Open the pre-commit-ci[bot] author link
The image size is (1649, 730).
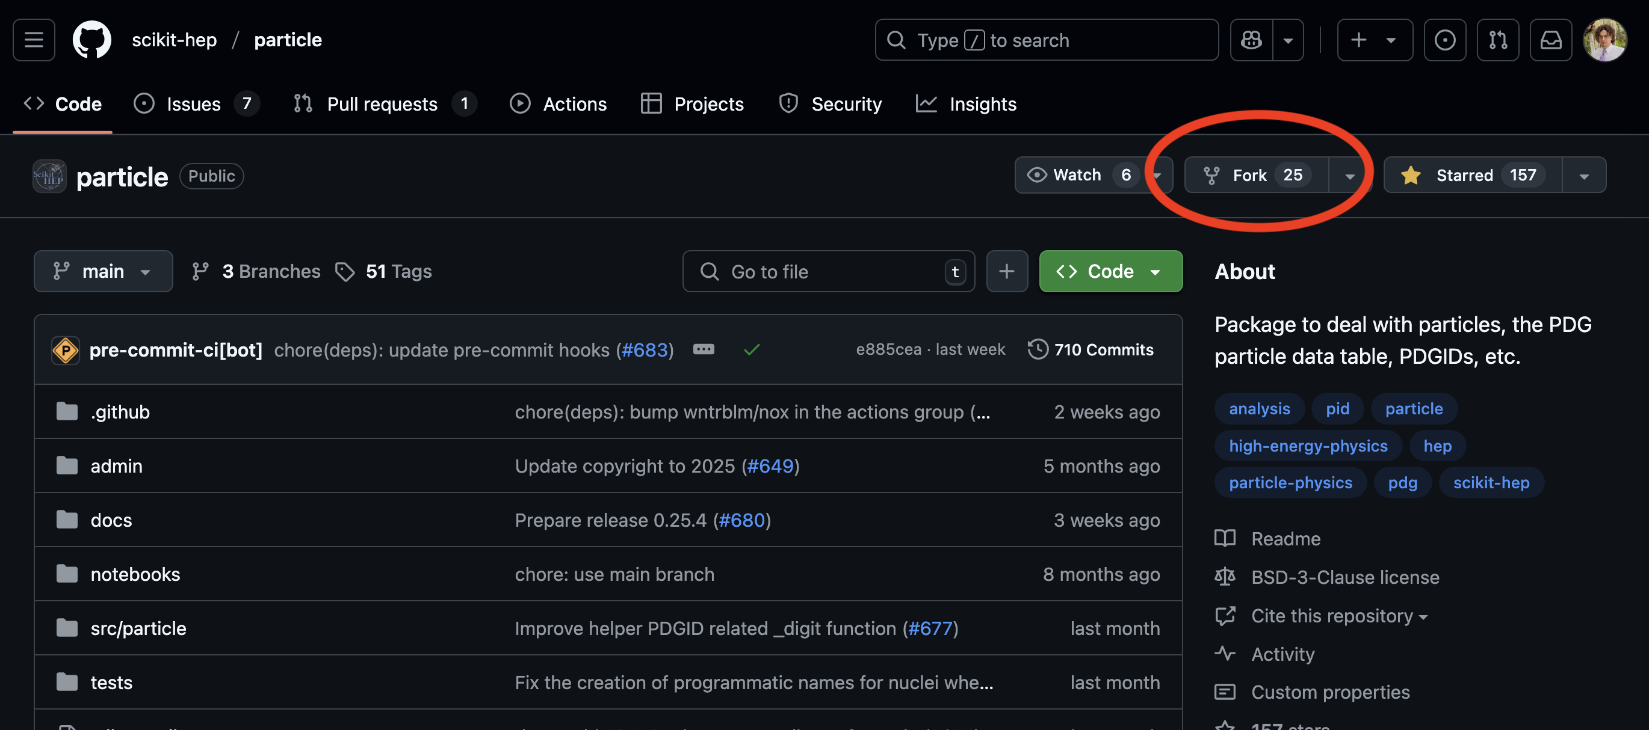pos(176,350)
